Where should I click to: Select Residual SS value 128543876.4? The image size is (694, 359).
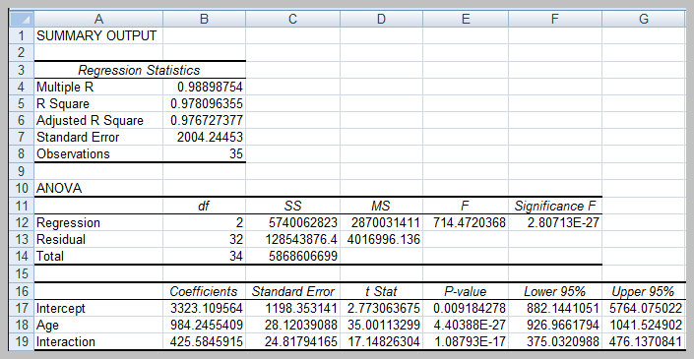point(292,239)
